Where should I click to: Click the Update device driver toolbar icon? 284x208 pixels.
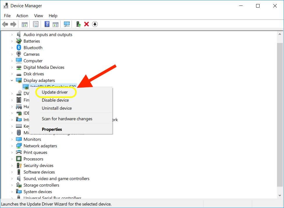click(x=78, y=24)
